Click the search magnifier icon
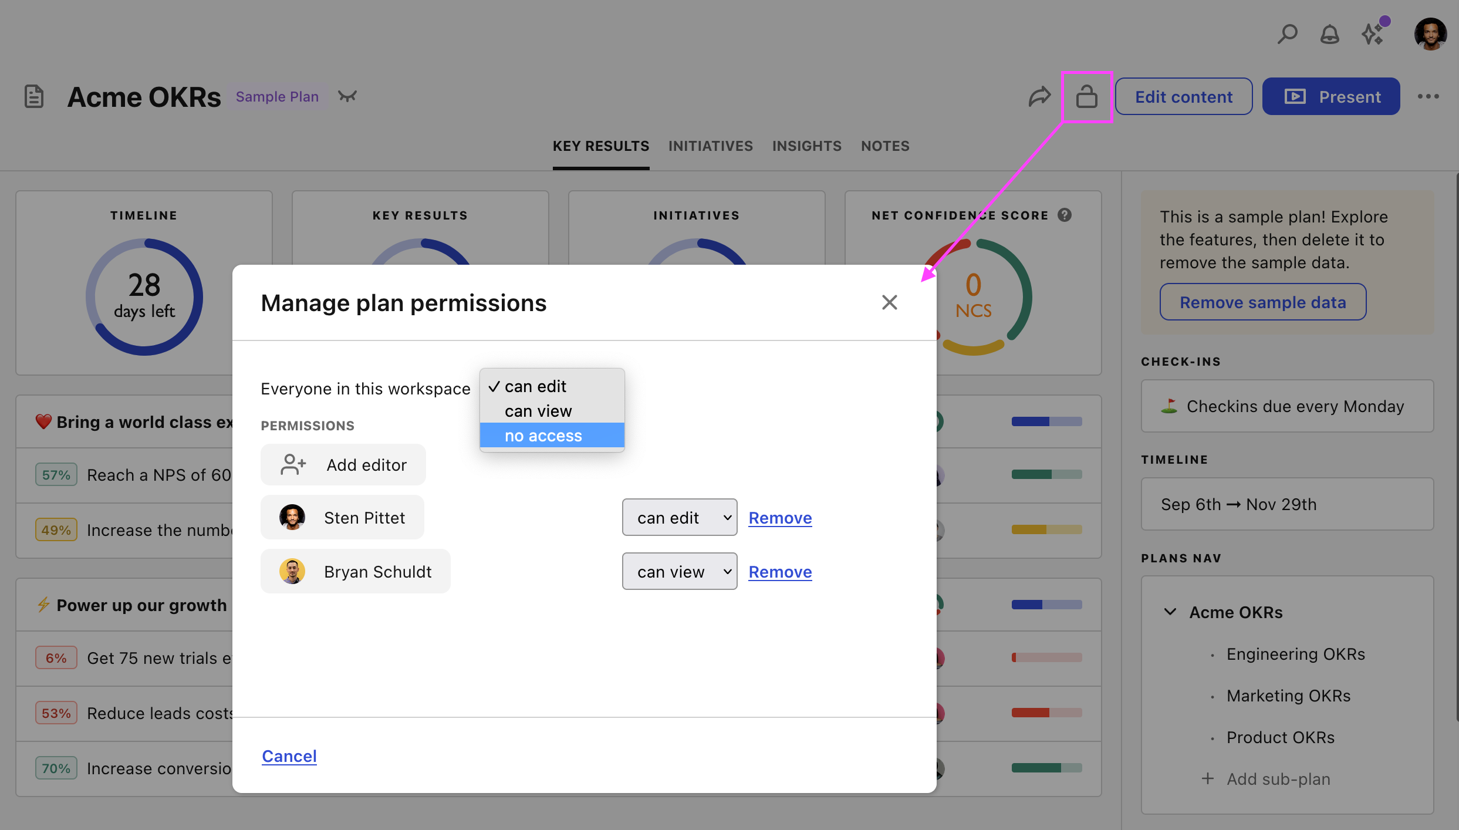Image resolution: width=1459 pixels, height=830 pixels. tap(1287, 34)
